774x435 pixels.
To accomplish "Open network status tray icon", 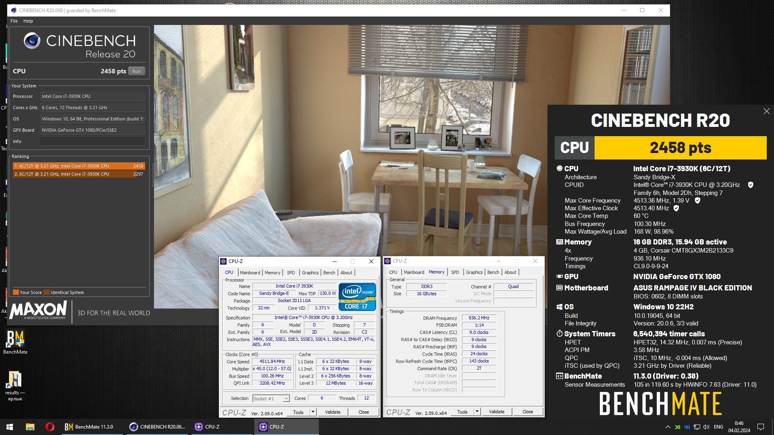I will (697, 427).
